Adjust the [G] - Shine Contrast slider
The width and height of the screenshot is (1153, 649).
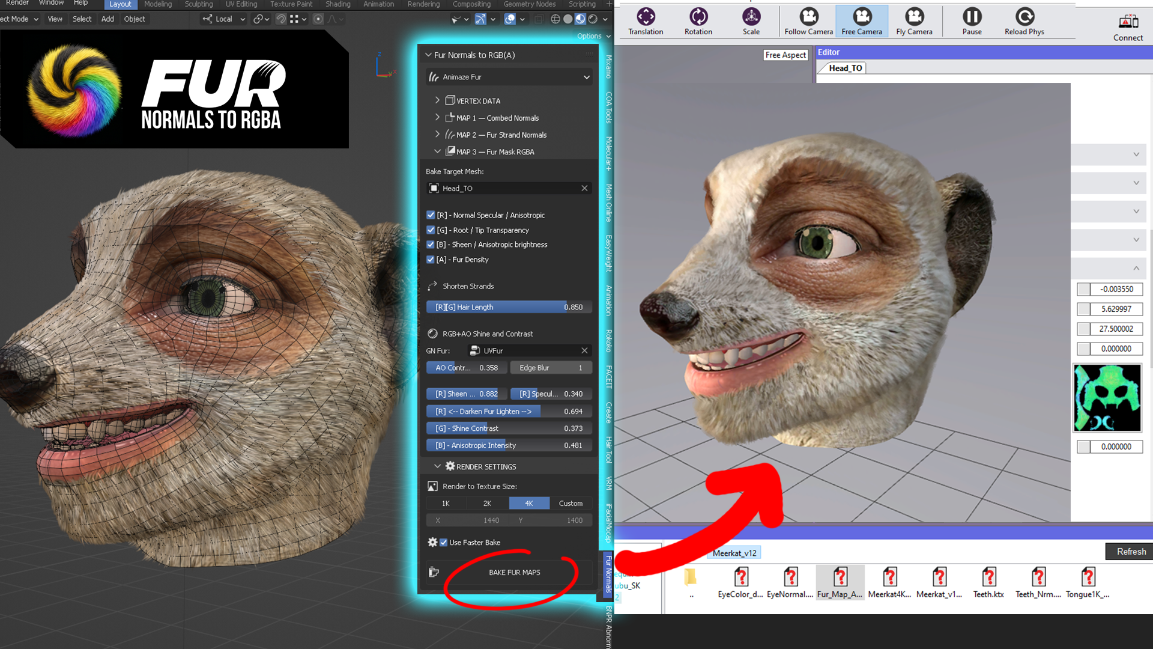pyautogui.click(x=508, y=428)
